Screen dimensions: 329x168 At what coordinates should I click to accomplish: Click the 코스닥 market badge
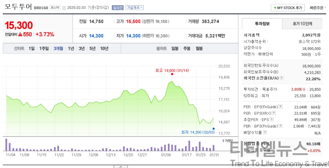[x=55, y=8]
